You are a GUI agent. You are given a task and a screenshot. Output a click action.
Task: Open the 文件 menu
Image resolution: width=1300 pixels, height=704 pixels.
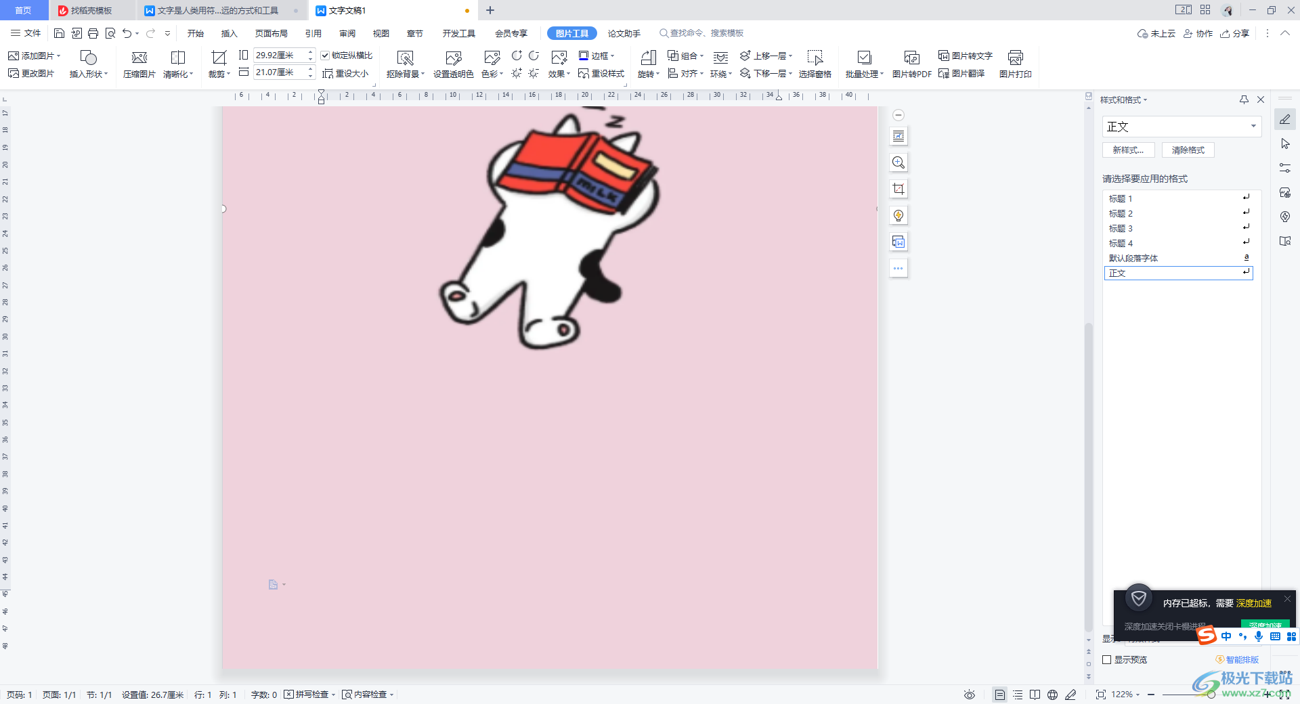click(x=26, y=33)
